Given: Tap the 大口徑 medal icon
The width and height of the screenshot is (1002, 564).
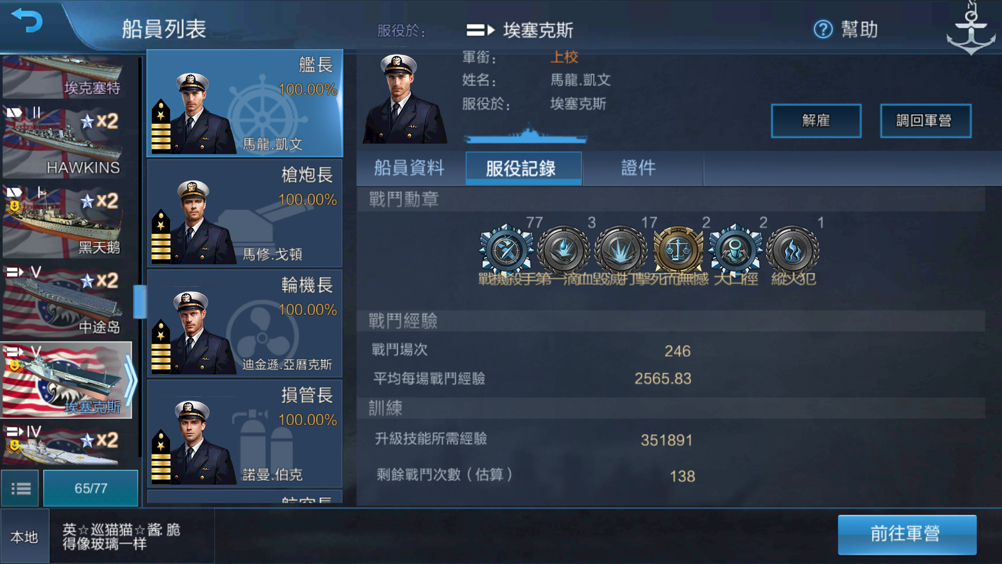Looking at the screenshot, I should 735,251.
